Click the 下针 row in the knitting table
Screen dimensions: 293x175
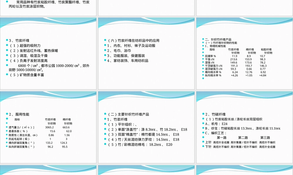[x=240, y=147]
